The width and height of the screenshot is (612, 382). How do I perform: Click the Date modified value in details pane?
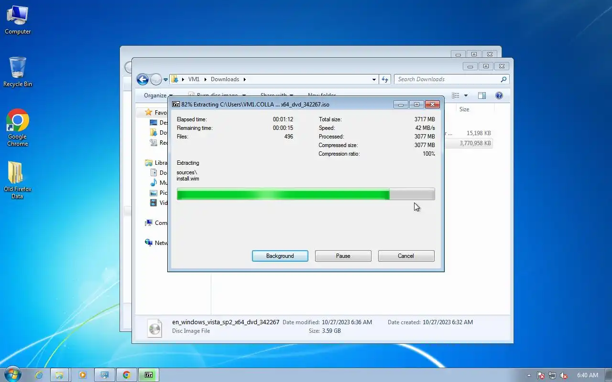click(347, 322)
